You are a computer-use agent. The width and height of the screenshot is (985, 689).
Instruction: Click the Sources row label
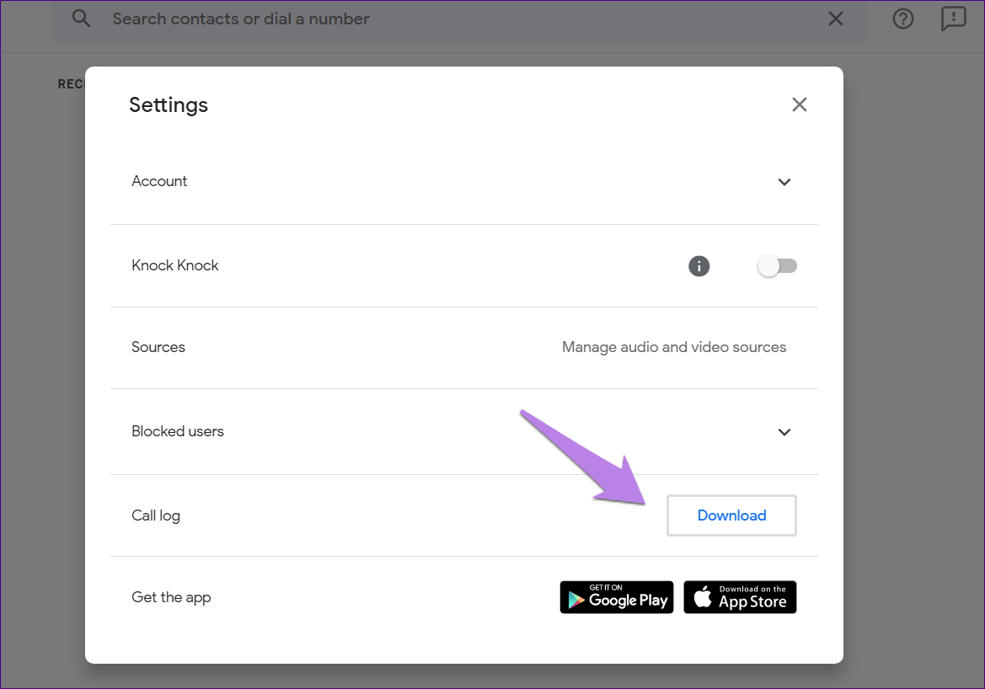tap(158, 347)
